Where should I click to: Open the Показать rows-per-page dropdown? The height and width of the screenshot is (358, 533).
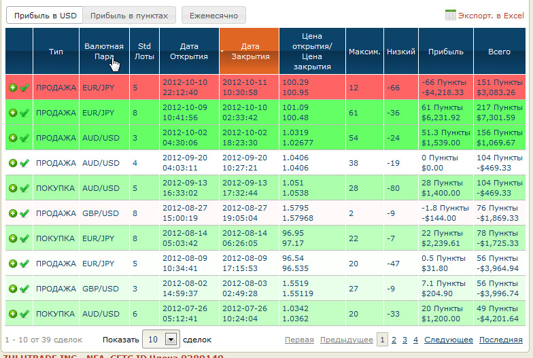[x=171, y=339]
